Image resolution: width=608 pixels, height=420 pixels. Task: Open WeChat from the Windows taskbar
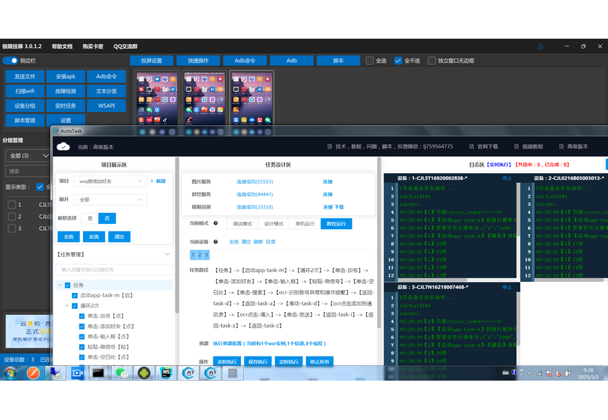tap(122, 373)
